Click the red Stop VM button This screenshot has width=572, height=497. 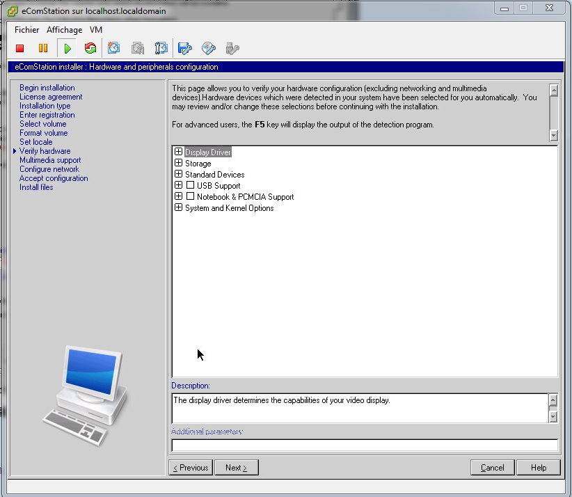coord(20,48)
